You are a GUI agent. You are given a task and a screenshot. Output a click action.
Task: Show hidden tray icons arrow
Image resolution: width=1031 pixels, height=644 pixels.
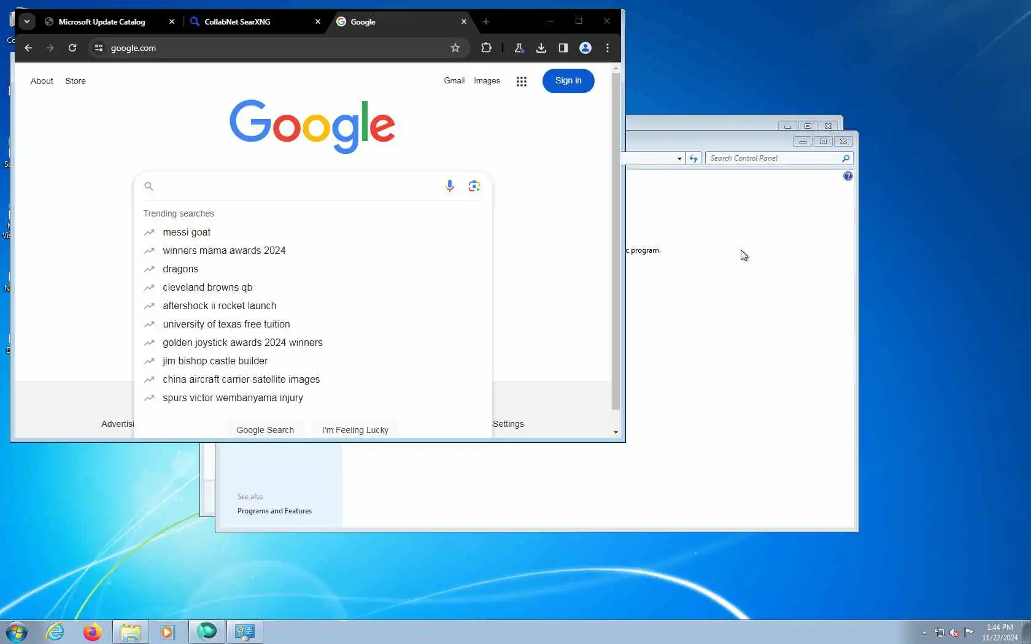pyautogui.click(x=924, y=632)
